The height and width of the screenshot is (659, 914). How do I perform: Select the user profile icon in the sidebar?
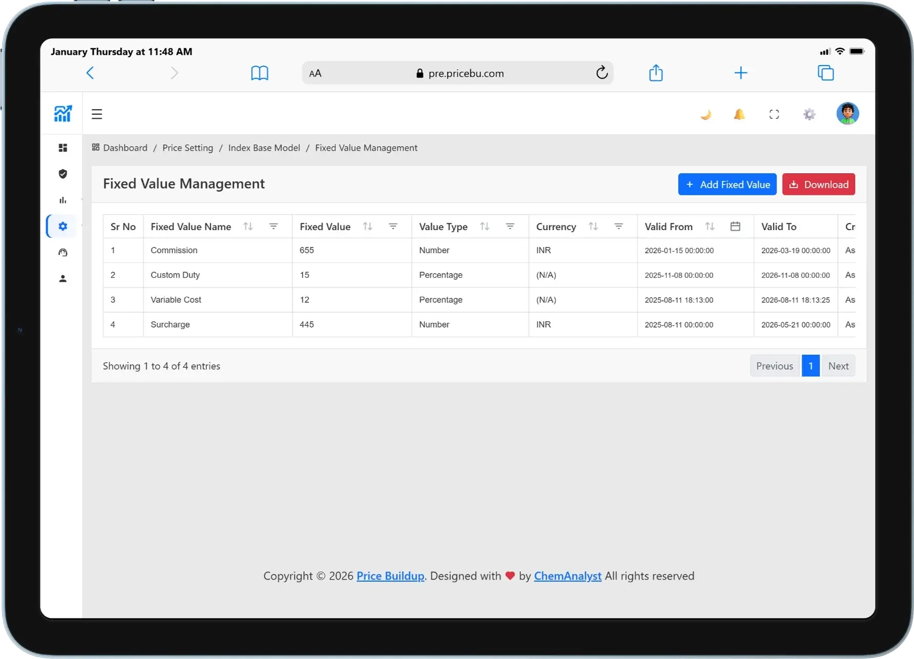63,278
